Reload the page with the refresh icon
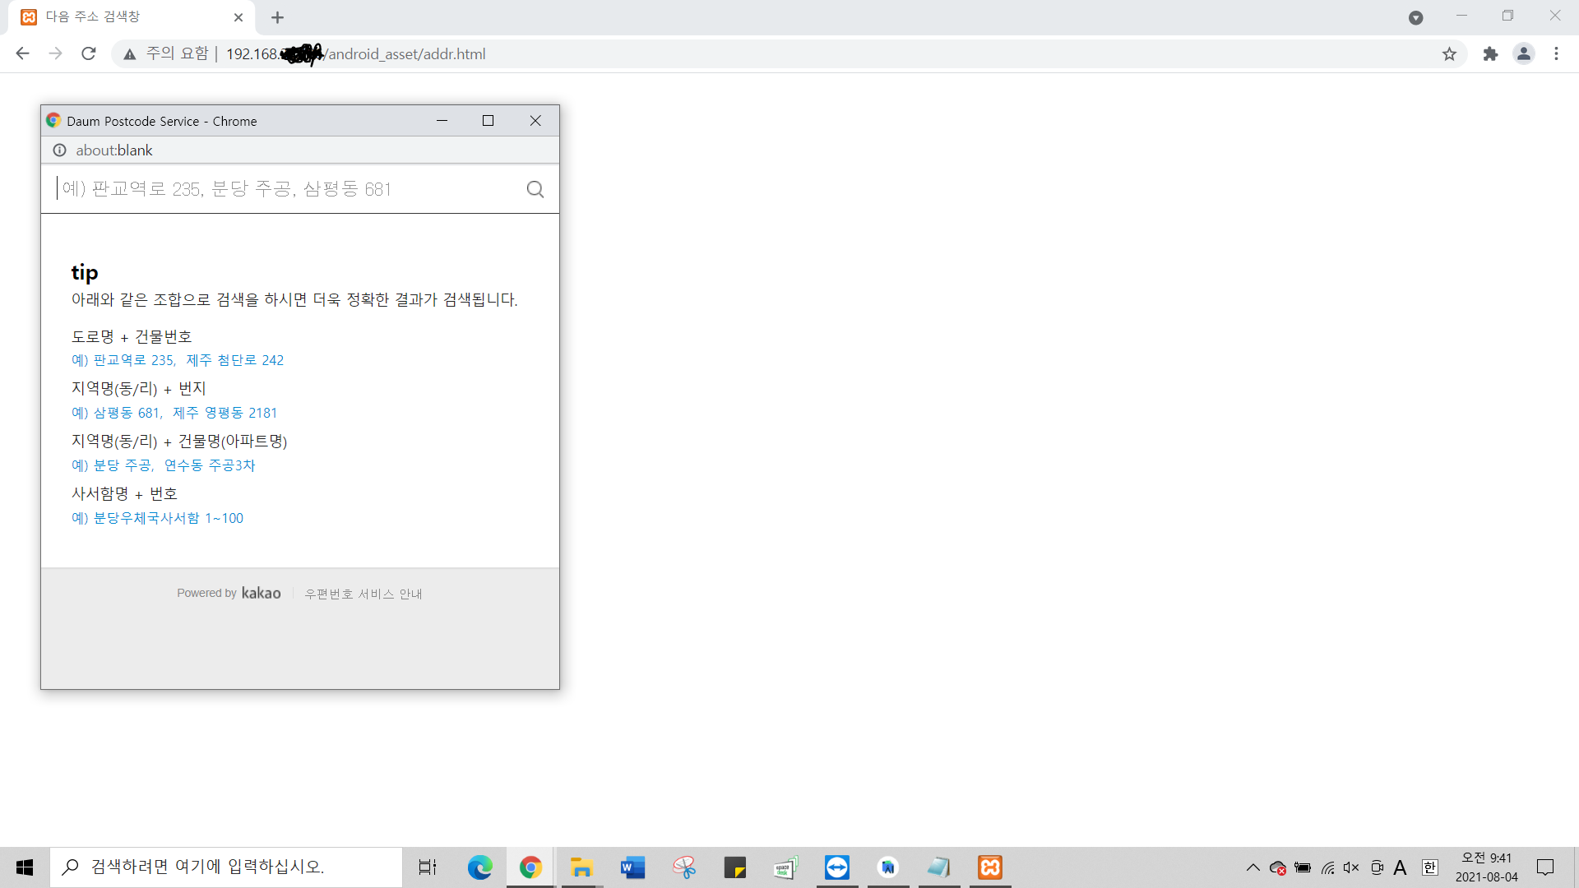Image resolution: width=1579 pixels, height=888 pixels. pos(89,53)
